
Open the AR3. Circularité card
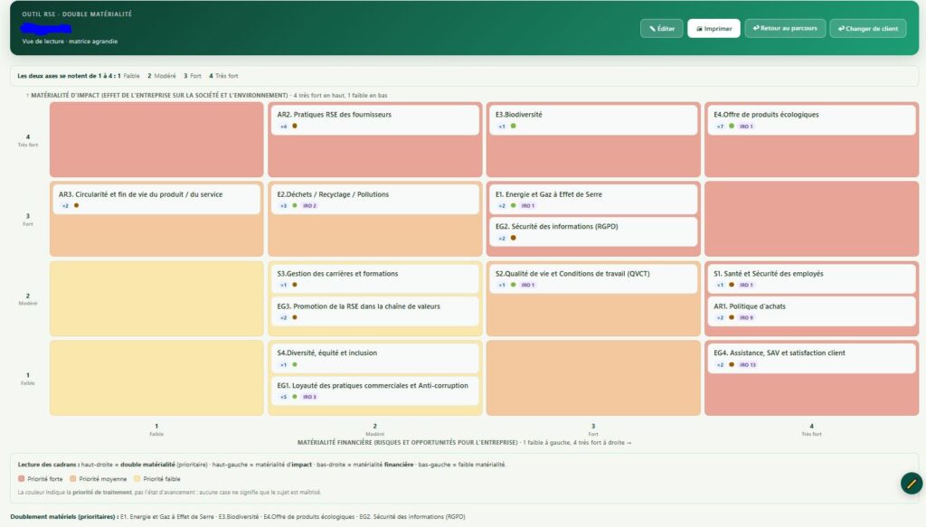pos(156,200)
